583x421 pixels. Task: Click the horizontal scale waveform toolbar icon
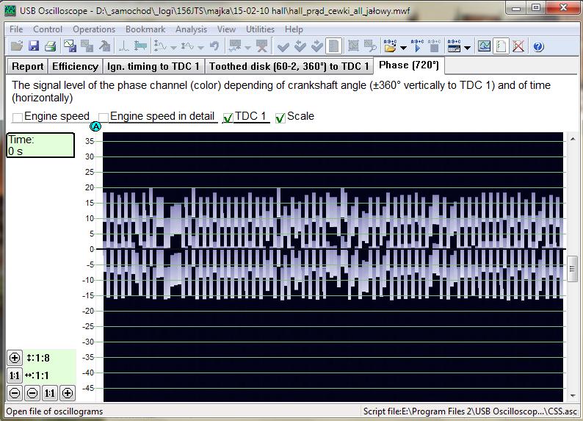pos(188,46)
